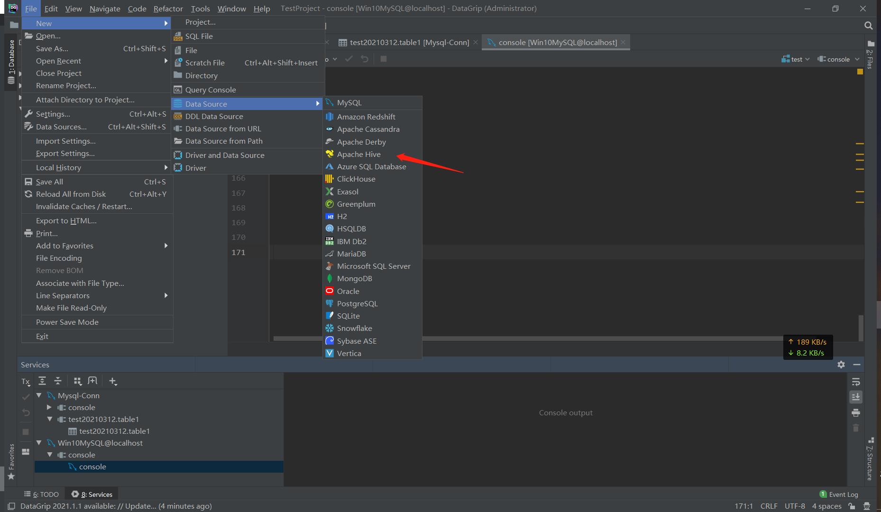The image size is (881, 512).
Task: Choose Amazon Redshift data source
Action: pyautogui.click(x=372, y=117)
